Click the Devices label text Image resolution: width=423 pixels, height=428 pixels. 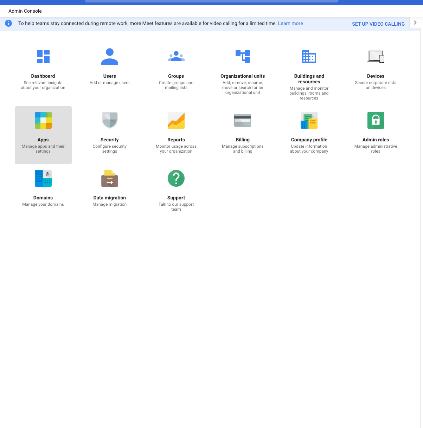pyautogui.click(x=376, y=76)
